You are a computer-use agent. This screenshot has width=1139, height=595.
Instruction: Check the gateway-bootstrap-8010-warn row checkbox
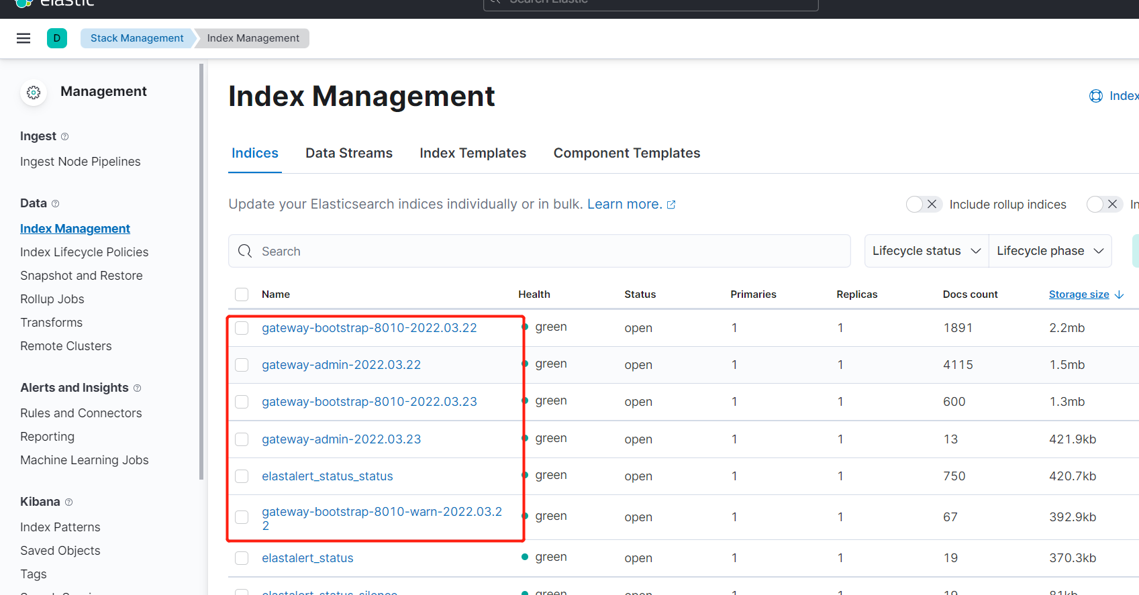click(242, 517)
